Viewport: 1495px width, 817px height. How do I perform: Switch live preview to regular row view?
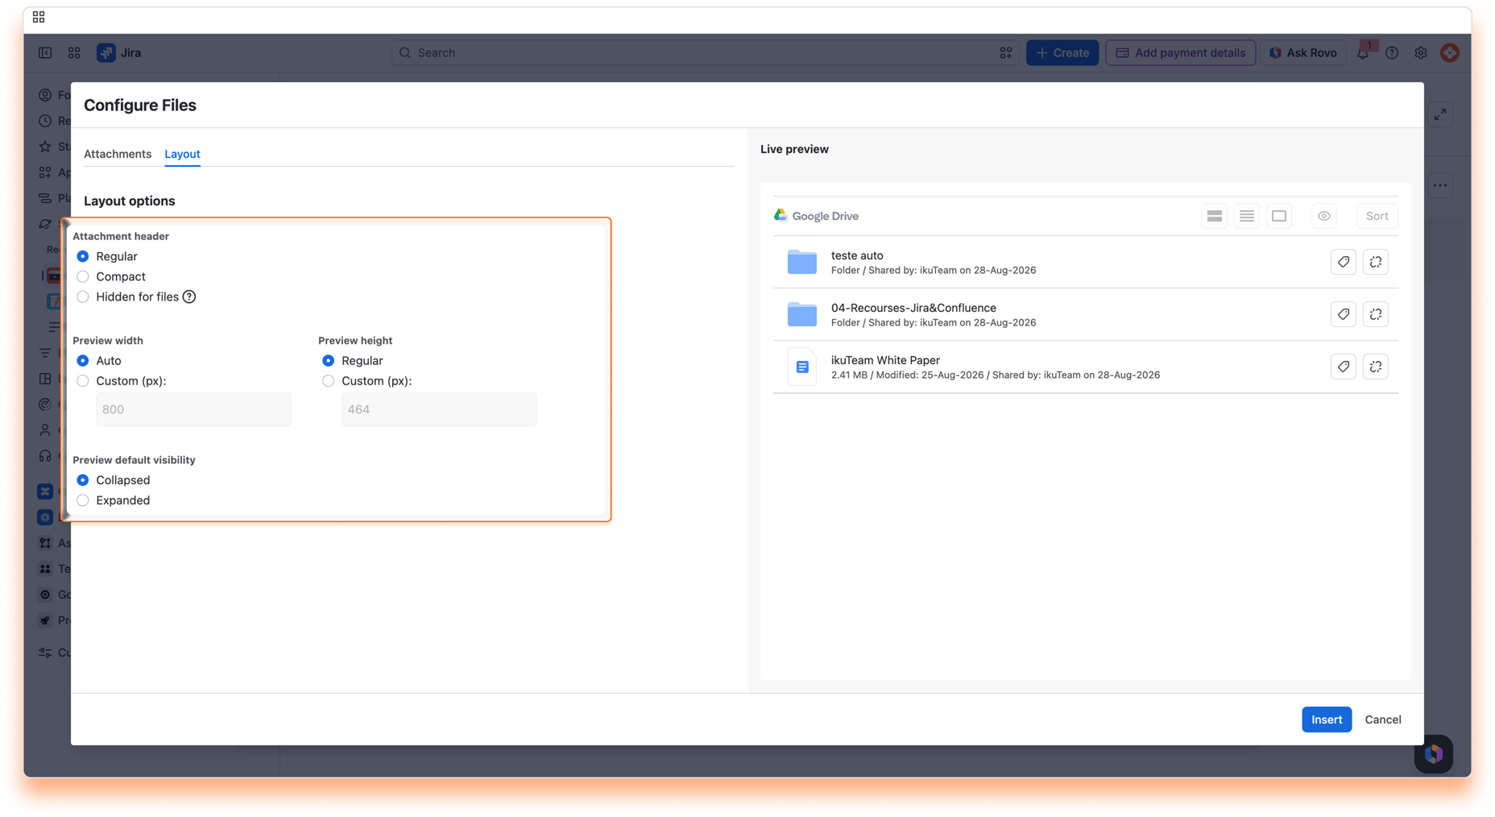[1215, 216]
